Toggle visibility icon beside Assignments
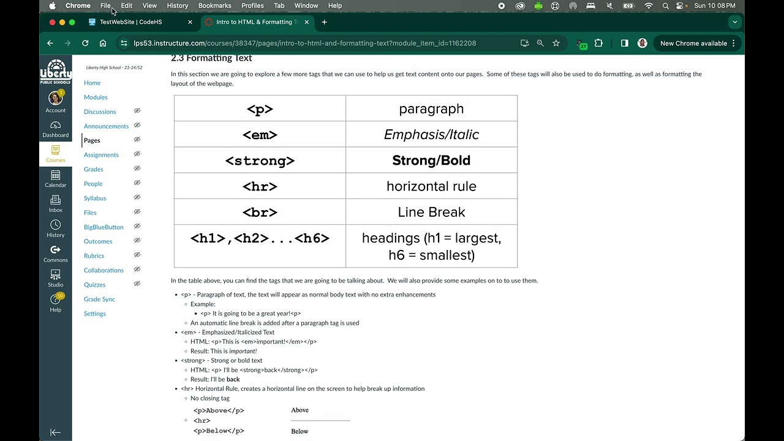This screenshot has width=784, height=441. click(x=137, y=154)
